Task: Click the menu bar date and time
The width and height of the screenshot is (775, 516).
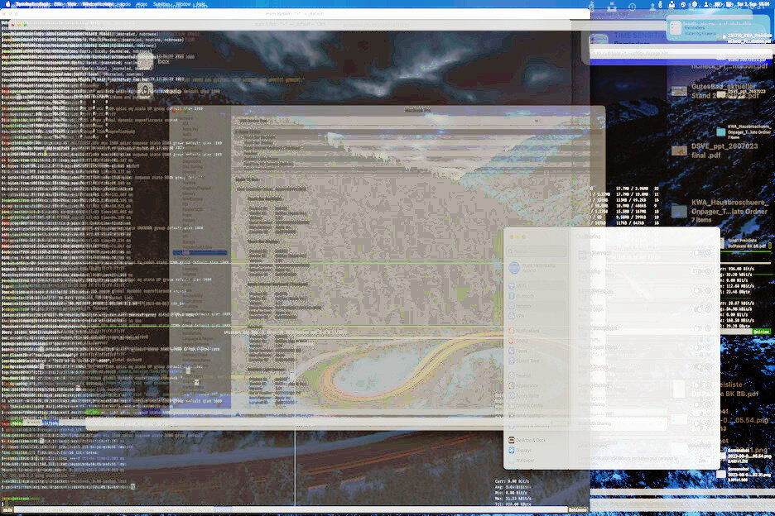Action: [752, 4]
